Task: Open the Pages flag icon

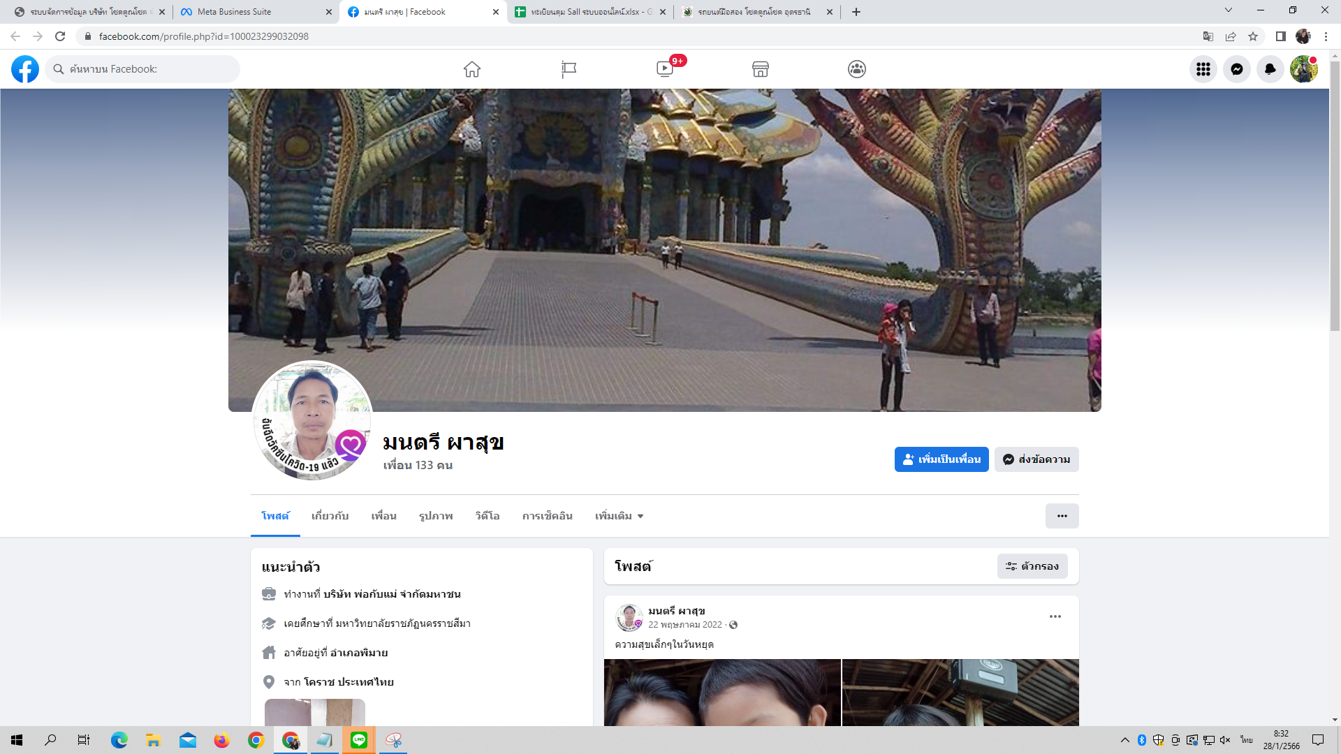Action: click(569, 69)
